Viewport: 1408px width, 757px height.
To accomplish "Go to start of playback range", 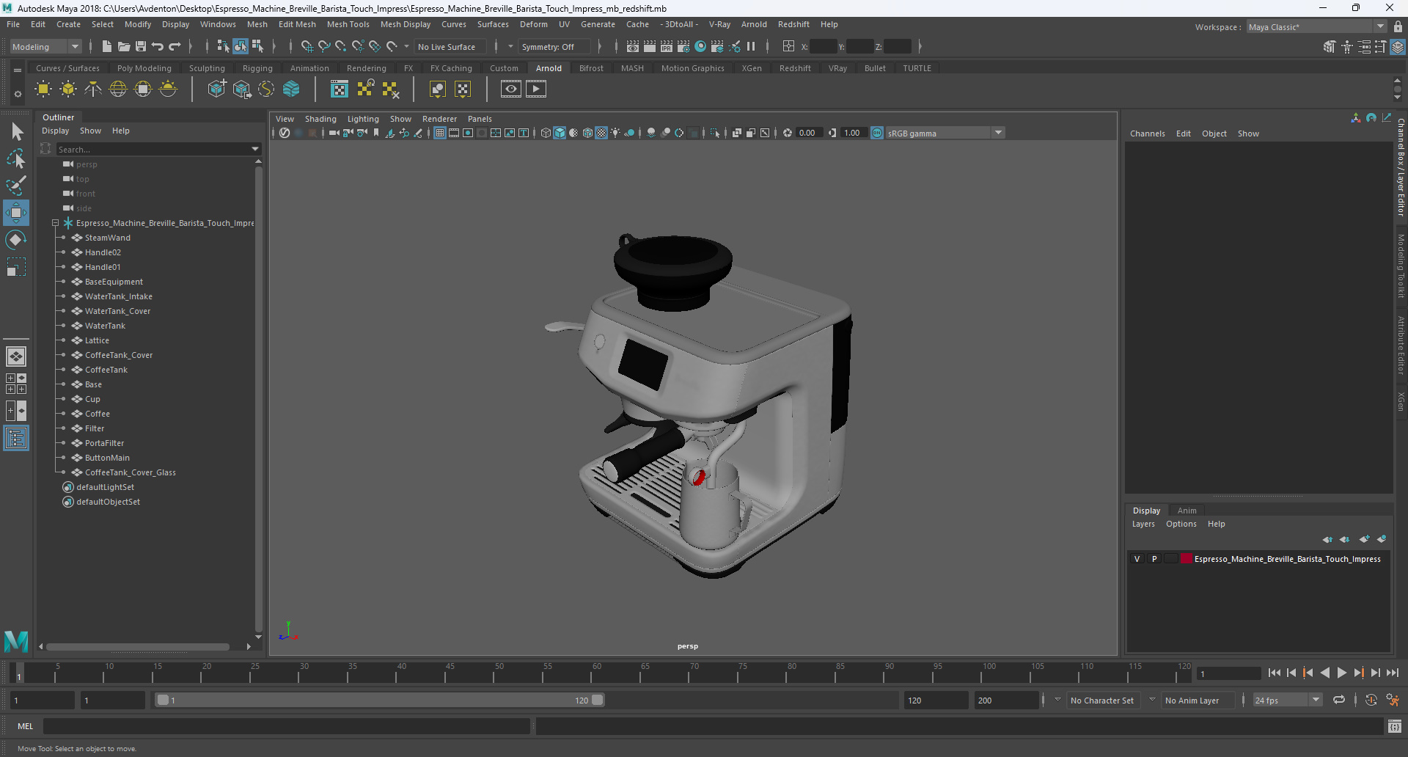I will pos(1275,673).
